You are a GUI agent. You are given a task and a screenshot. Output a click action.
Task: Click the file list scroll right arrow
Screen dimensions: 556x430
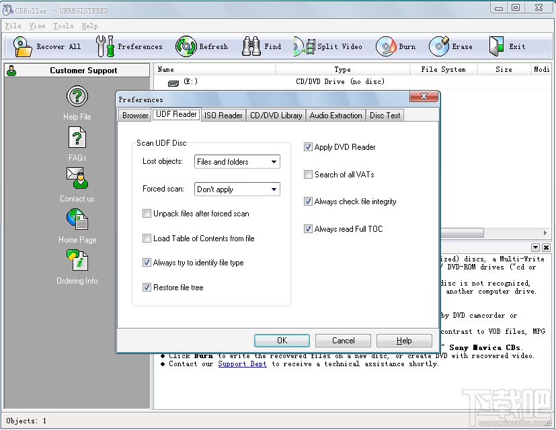545,233
